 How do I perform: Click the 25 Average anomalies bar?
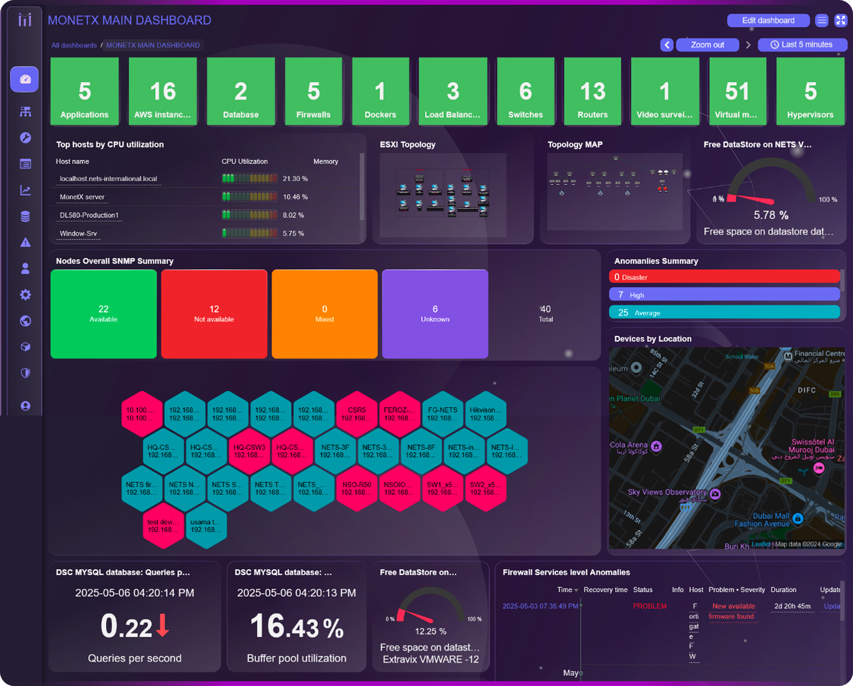point(724,313)
